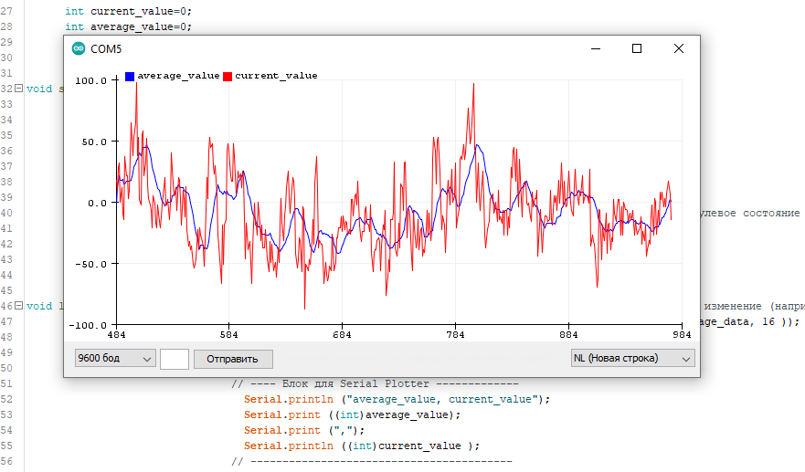Click the 984 x-axis label
This screenshot has width=805, height=472.
(682, 335)
